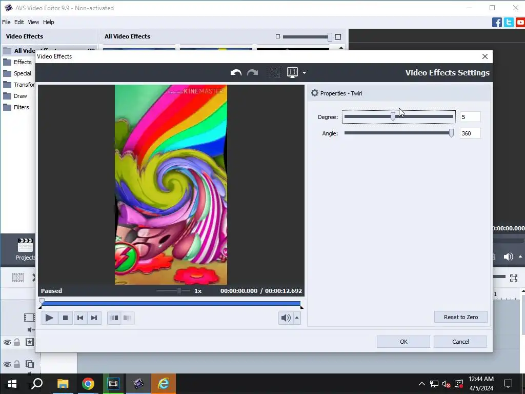Click the Play button in effect preview
Screen dimensions: 525x394
pyautogui.click(x=49, y=318)
